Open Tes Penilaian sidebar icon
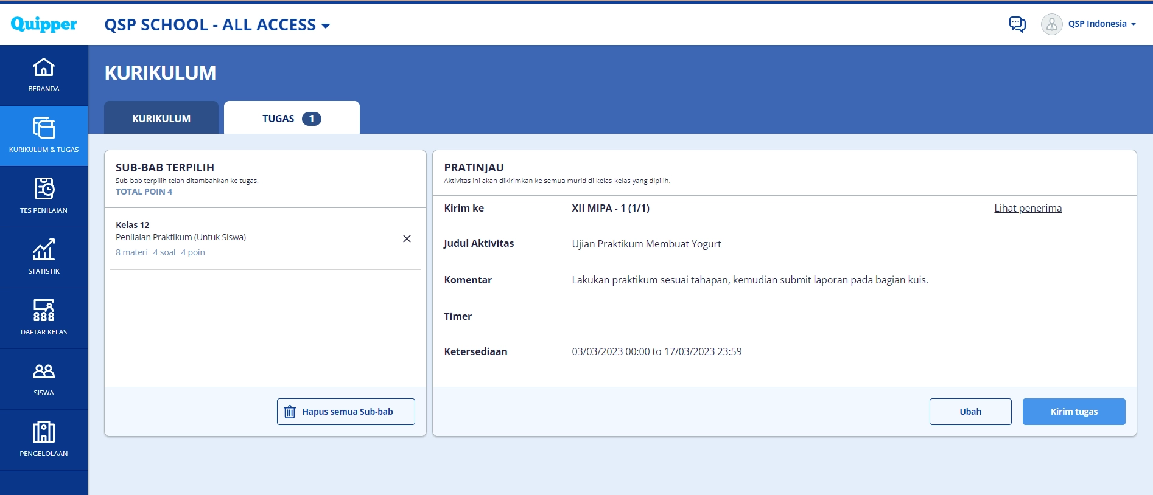 pos(44,189)
